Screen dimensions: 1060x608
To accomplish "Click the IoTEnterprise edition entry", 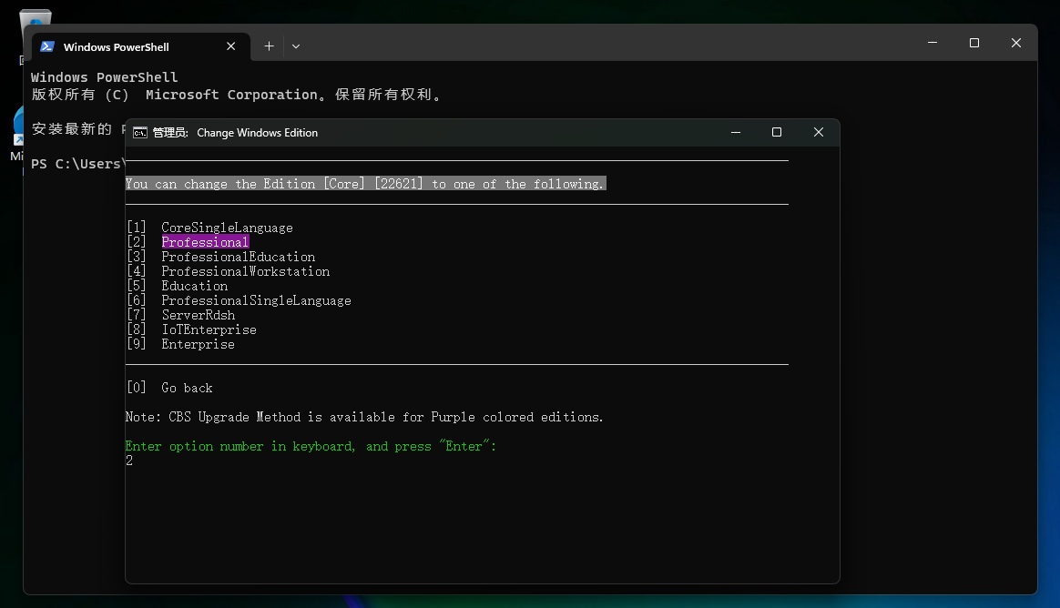I will [x=209, y=329].
